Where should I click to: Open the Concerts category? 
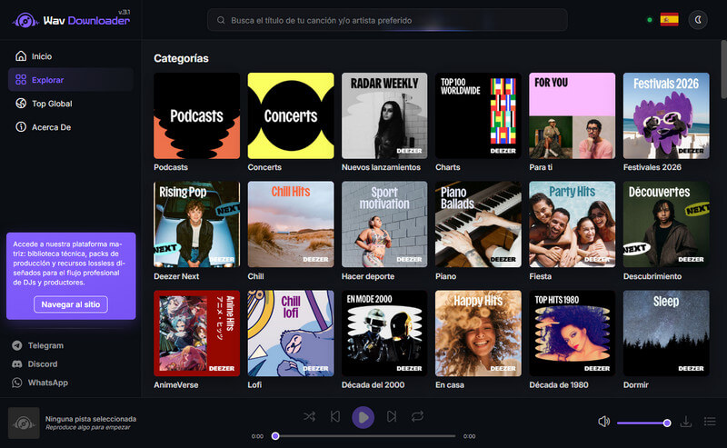pos(291,115)
